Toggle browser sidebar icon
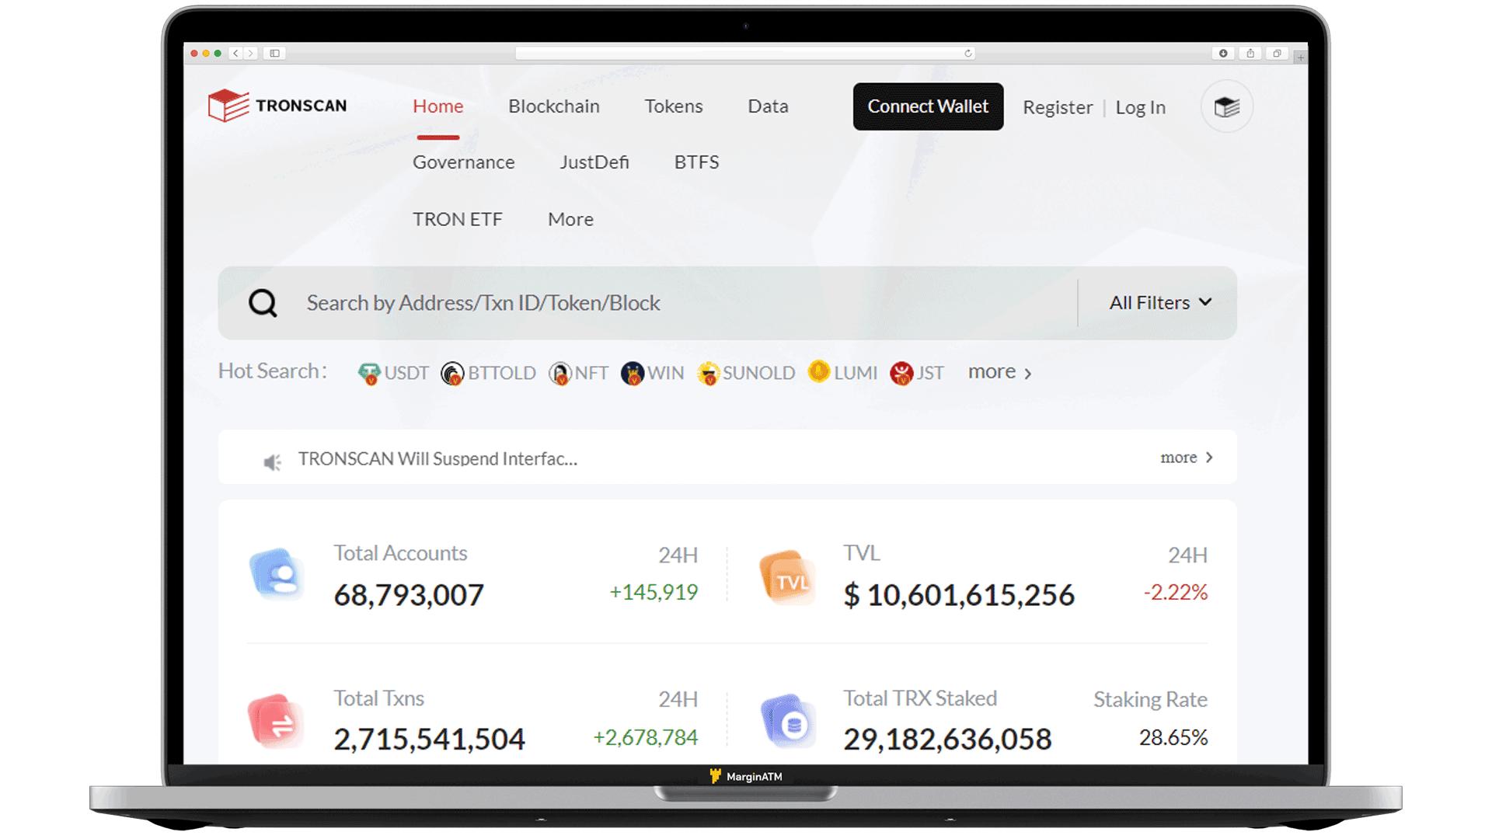 click(274, 54)
